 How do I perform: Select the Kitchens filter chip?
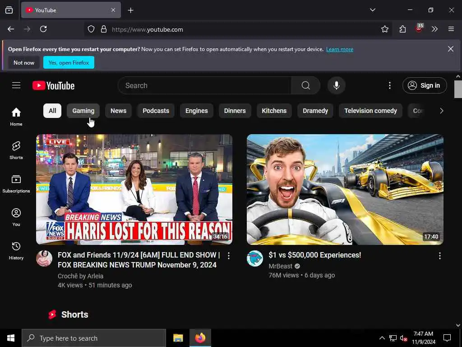click(274, 111)
